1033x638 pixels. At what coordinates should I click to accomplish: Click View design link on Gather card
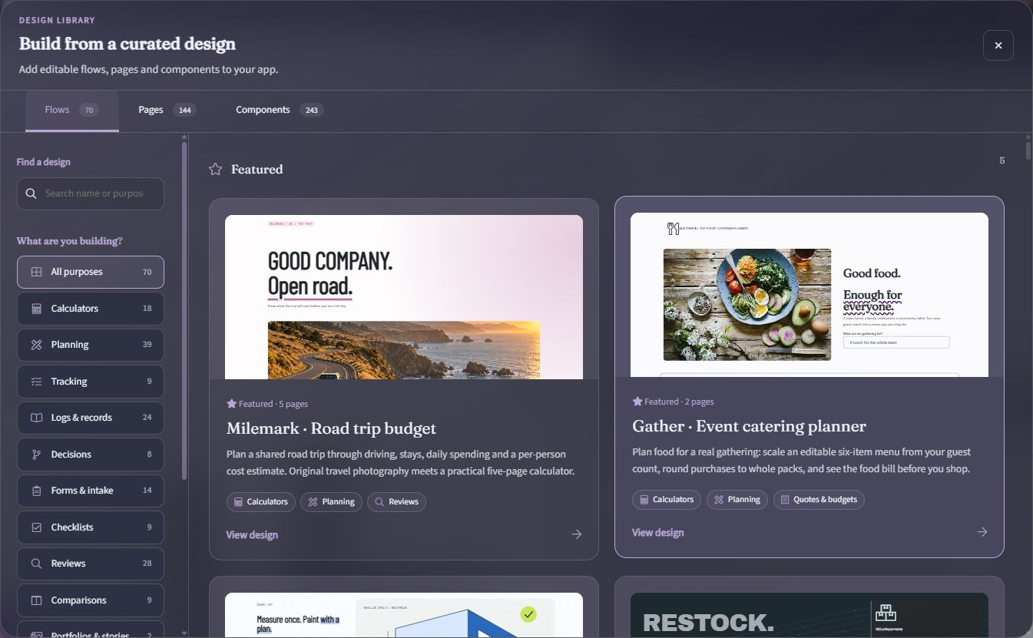657,533
